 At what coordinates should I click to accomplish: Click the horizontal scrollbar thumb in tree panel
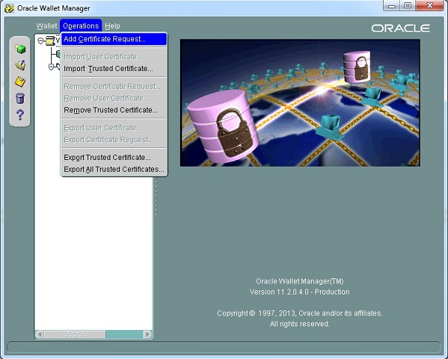75,334
